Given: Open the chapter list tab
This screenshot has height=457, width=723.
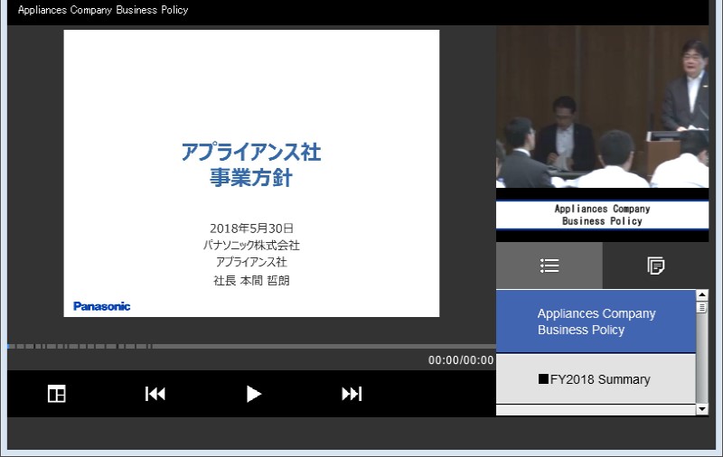Looking at the screenshot, I should pyautogui.click(x=549, y=266).
